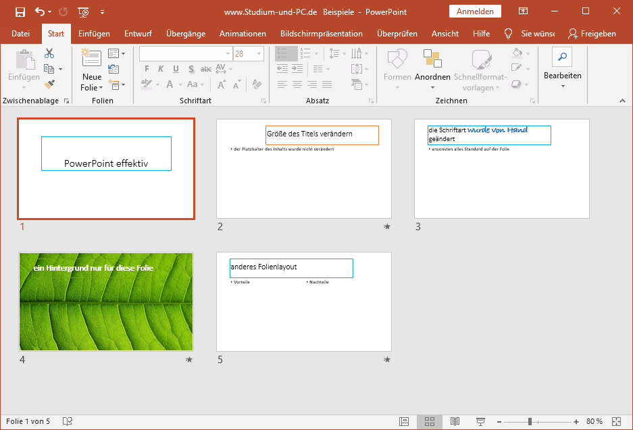Open customize quick access toolbar dropdown

click(x=102, y=12)
